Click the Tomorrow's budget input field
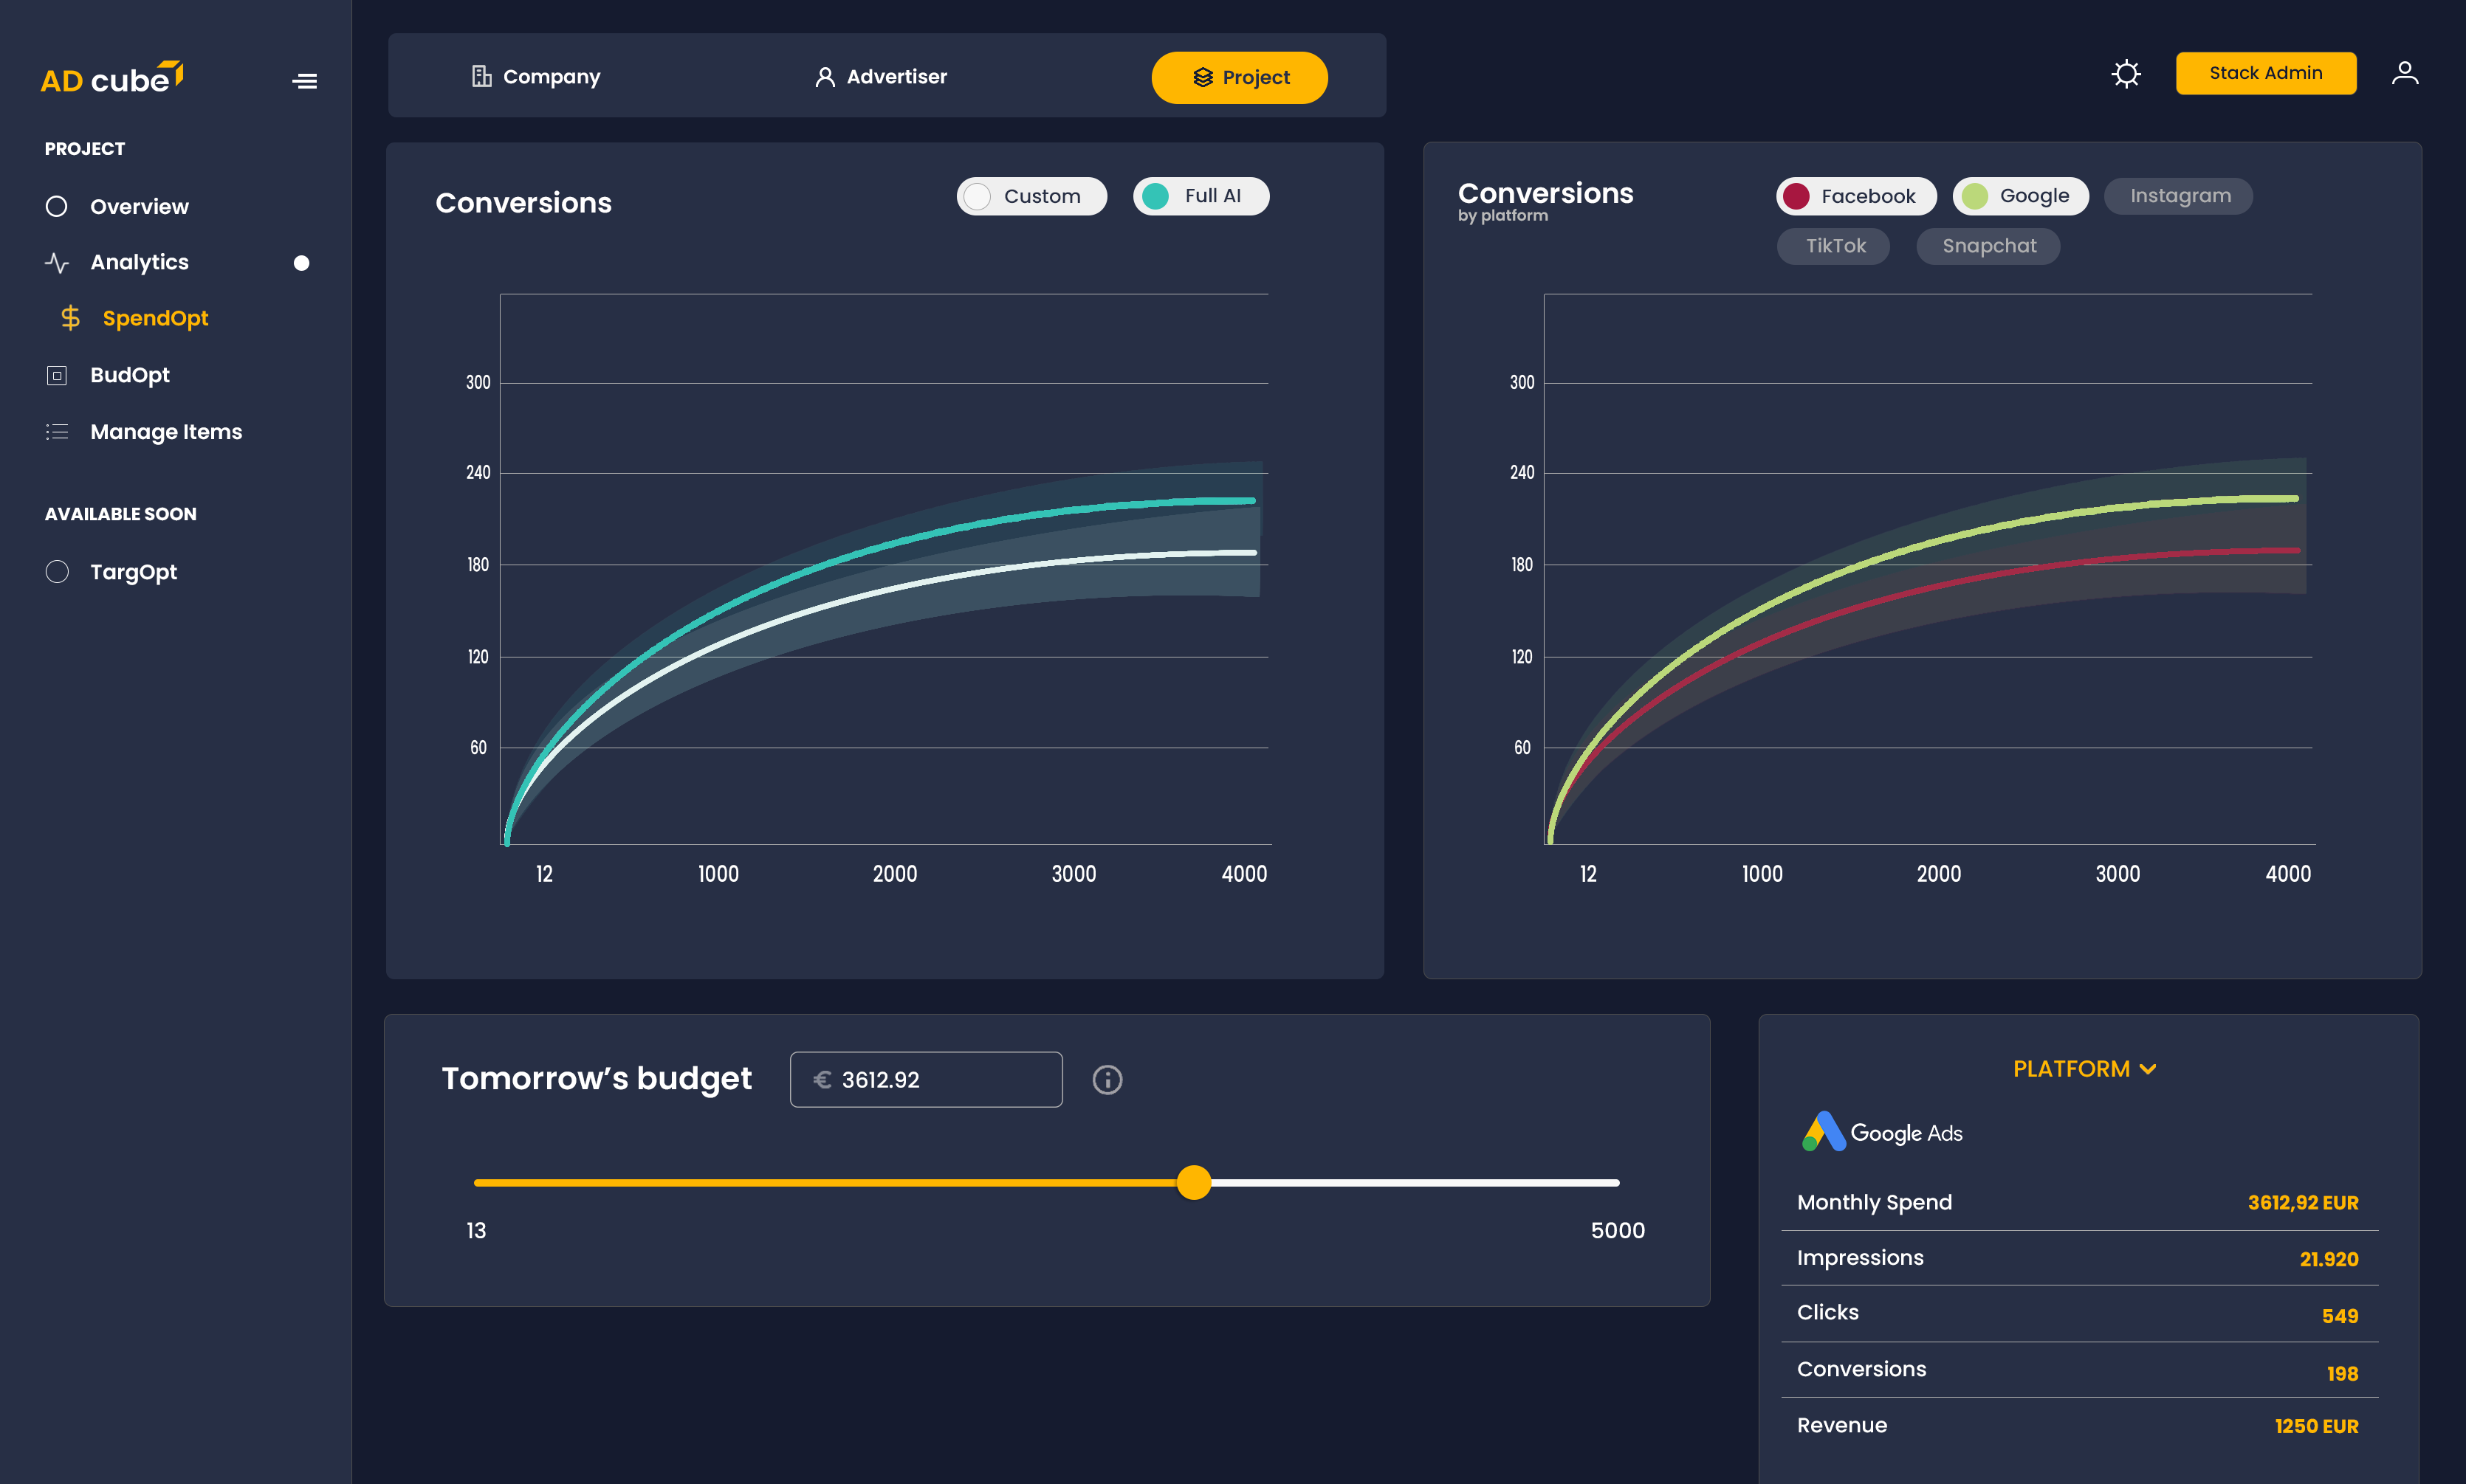 [927, 1080]
